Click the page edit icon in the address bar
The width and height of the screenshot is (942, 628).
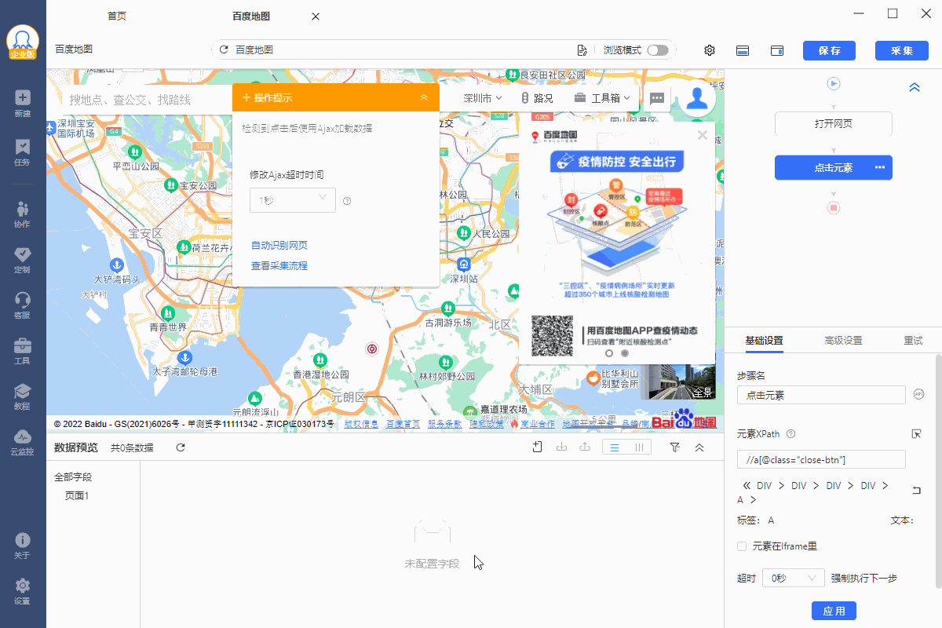click(582, 50)
